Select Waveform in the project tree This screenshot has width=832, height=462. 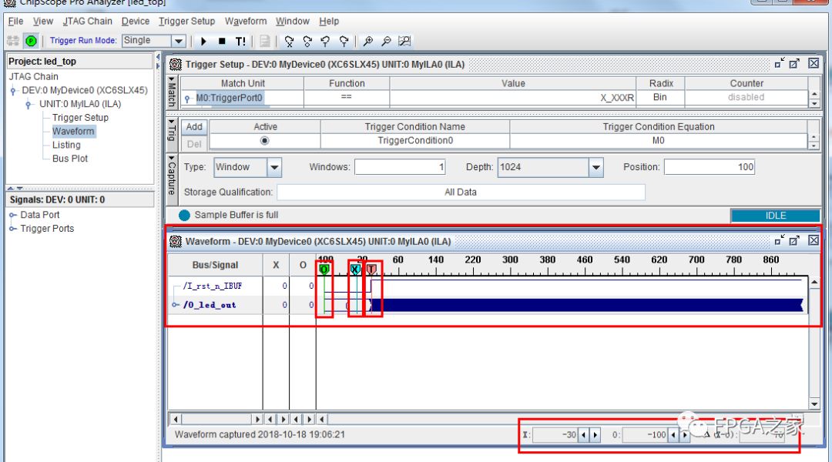(x=73, y=132)
